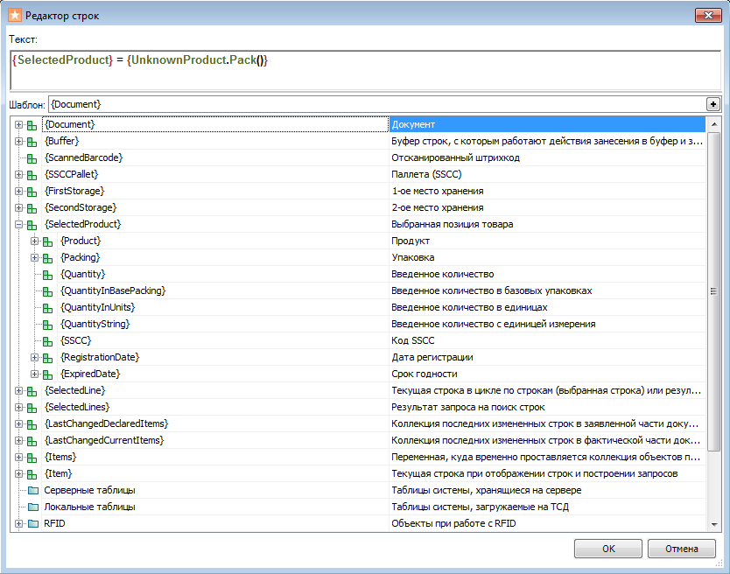Click the green icon beside {SecondStorage}

coord(32,208)
